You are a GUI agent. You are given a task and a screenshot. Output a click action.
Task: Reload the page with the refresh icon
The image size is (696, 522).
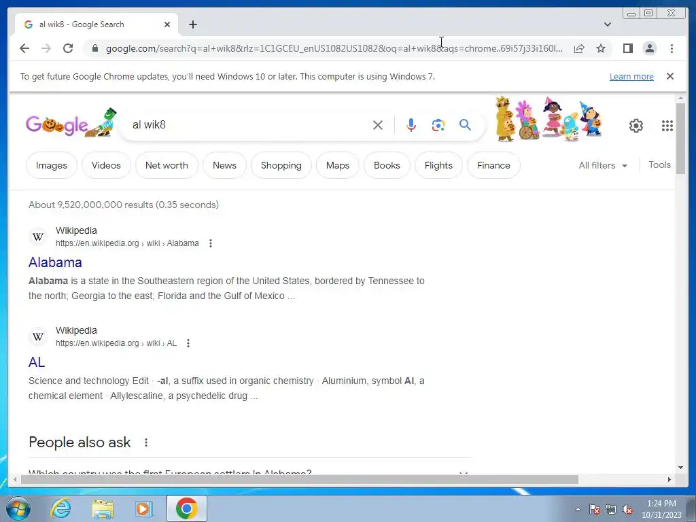pyautogui.click(x=68, y=48)
